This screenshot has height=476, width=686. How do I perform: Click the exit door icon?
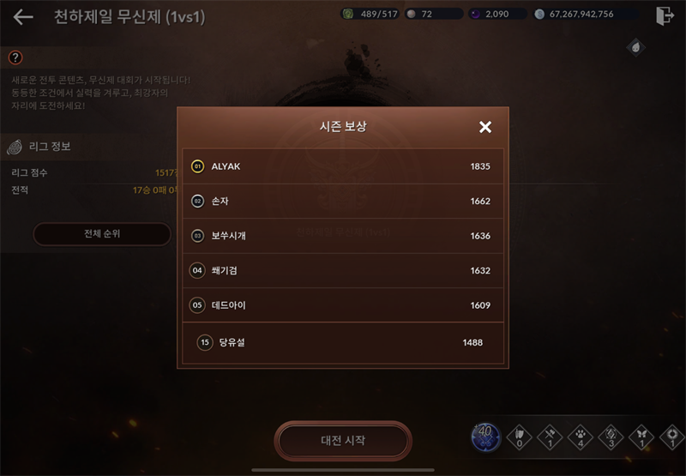point(665,15)
